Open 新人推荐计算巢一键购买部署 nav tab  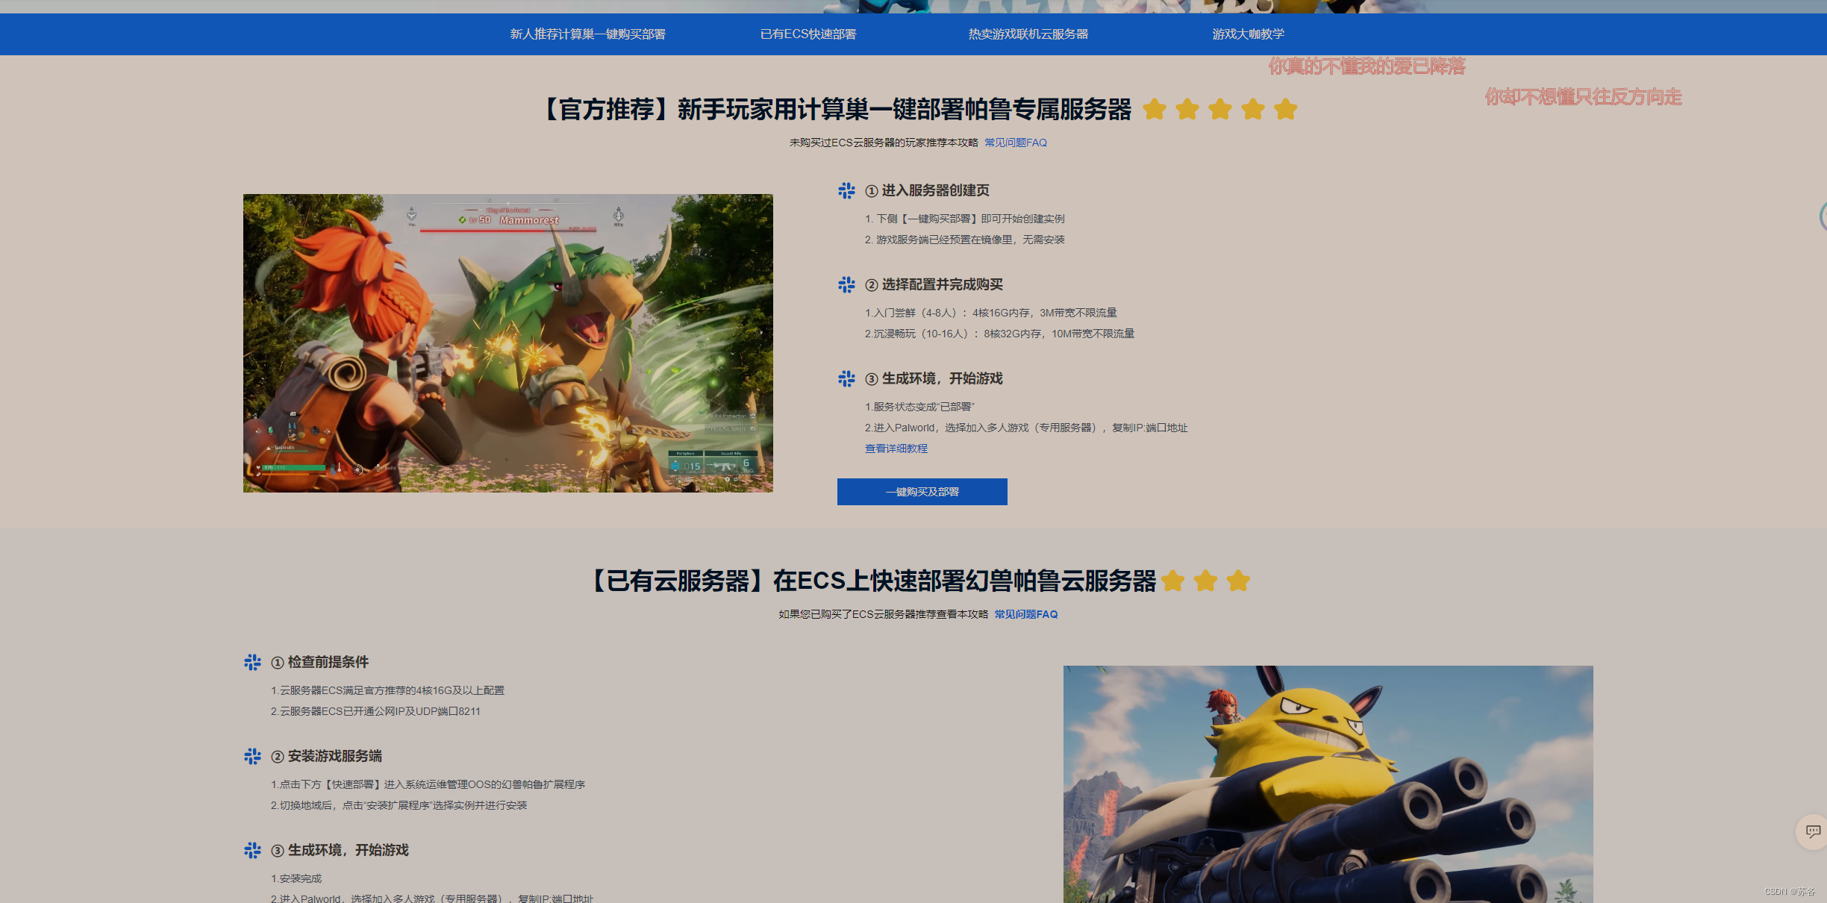[587, 34]
